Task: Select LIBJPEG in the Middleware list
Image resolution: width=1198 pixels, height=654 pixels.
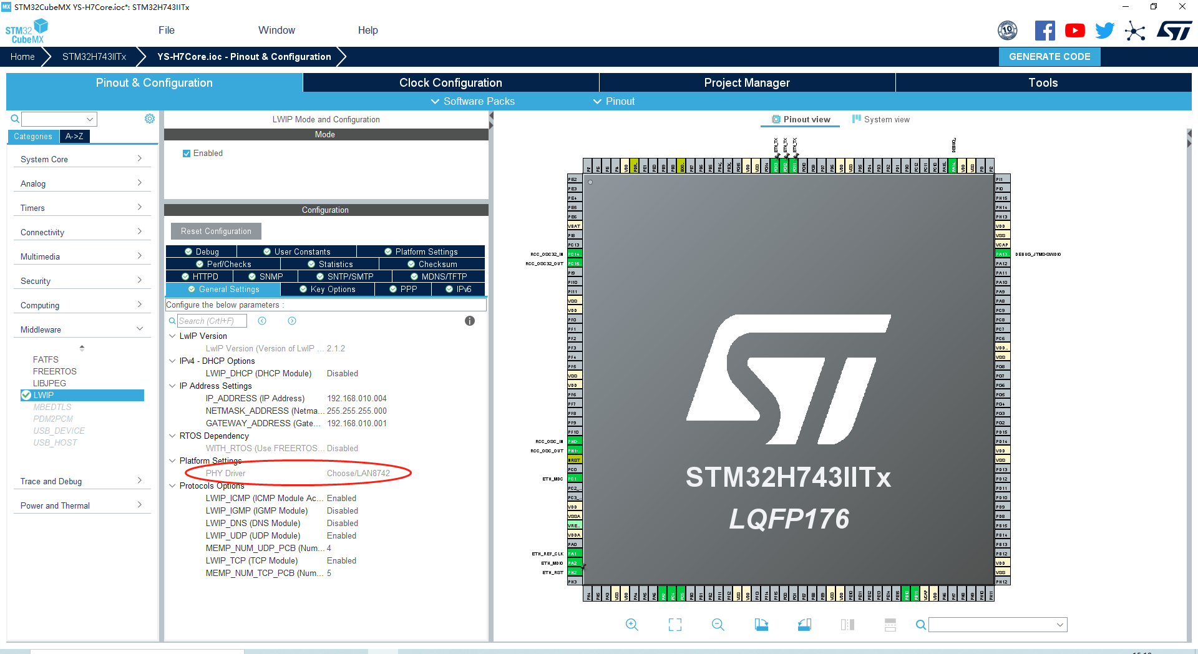Action: click(49, 383)
